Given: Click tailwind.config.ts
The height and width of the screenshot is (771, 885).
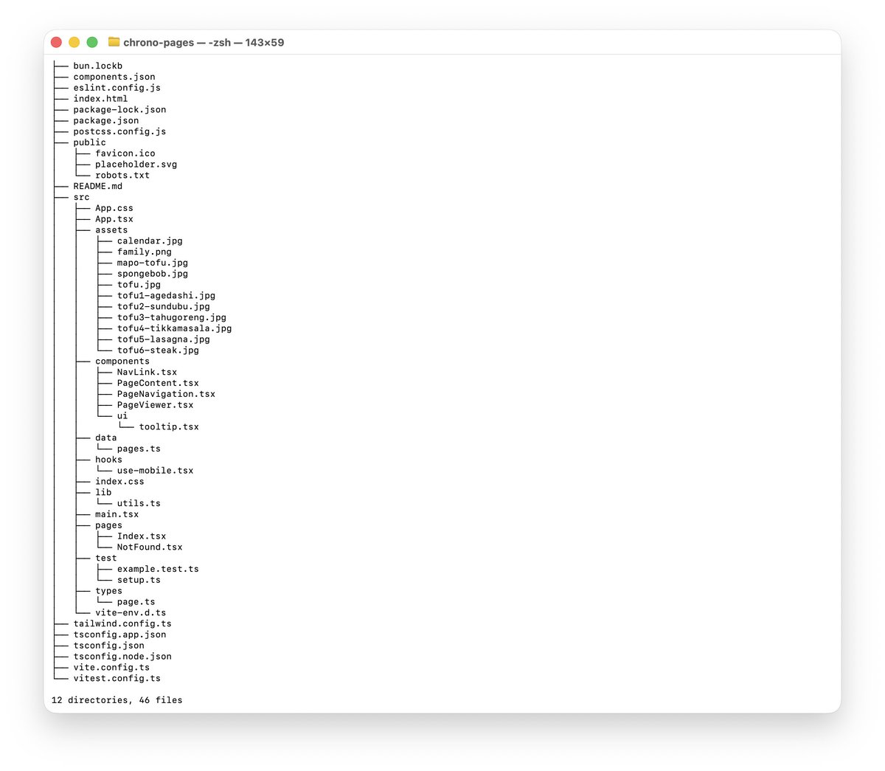Looking at the screenshot, I should click(122, 623).
